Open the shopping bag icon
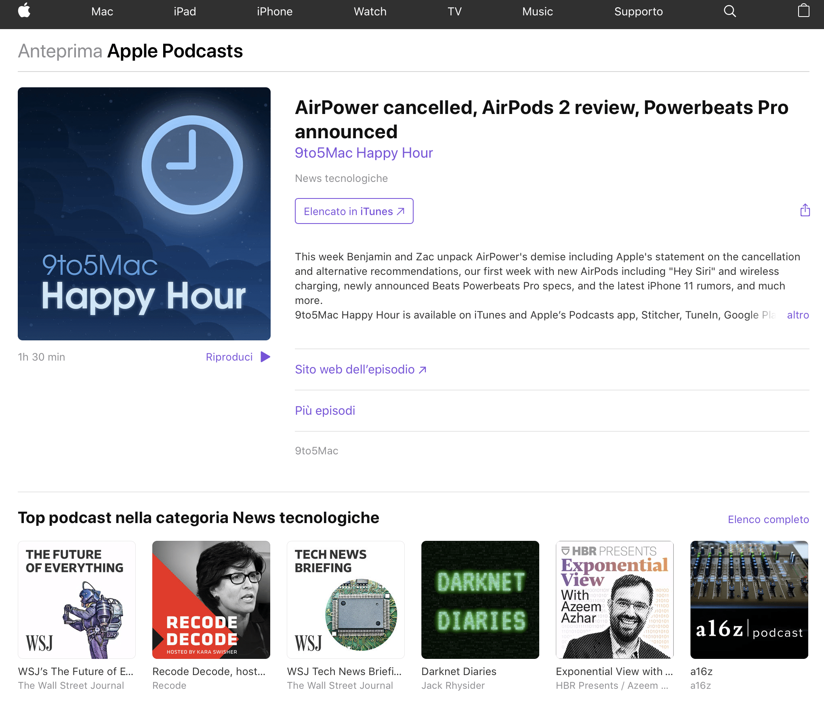This screenshot has height=709, width=824. pyautogui.click(x=804, y=11)
